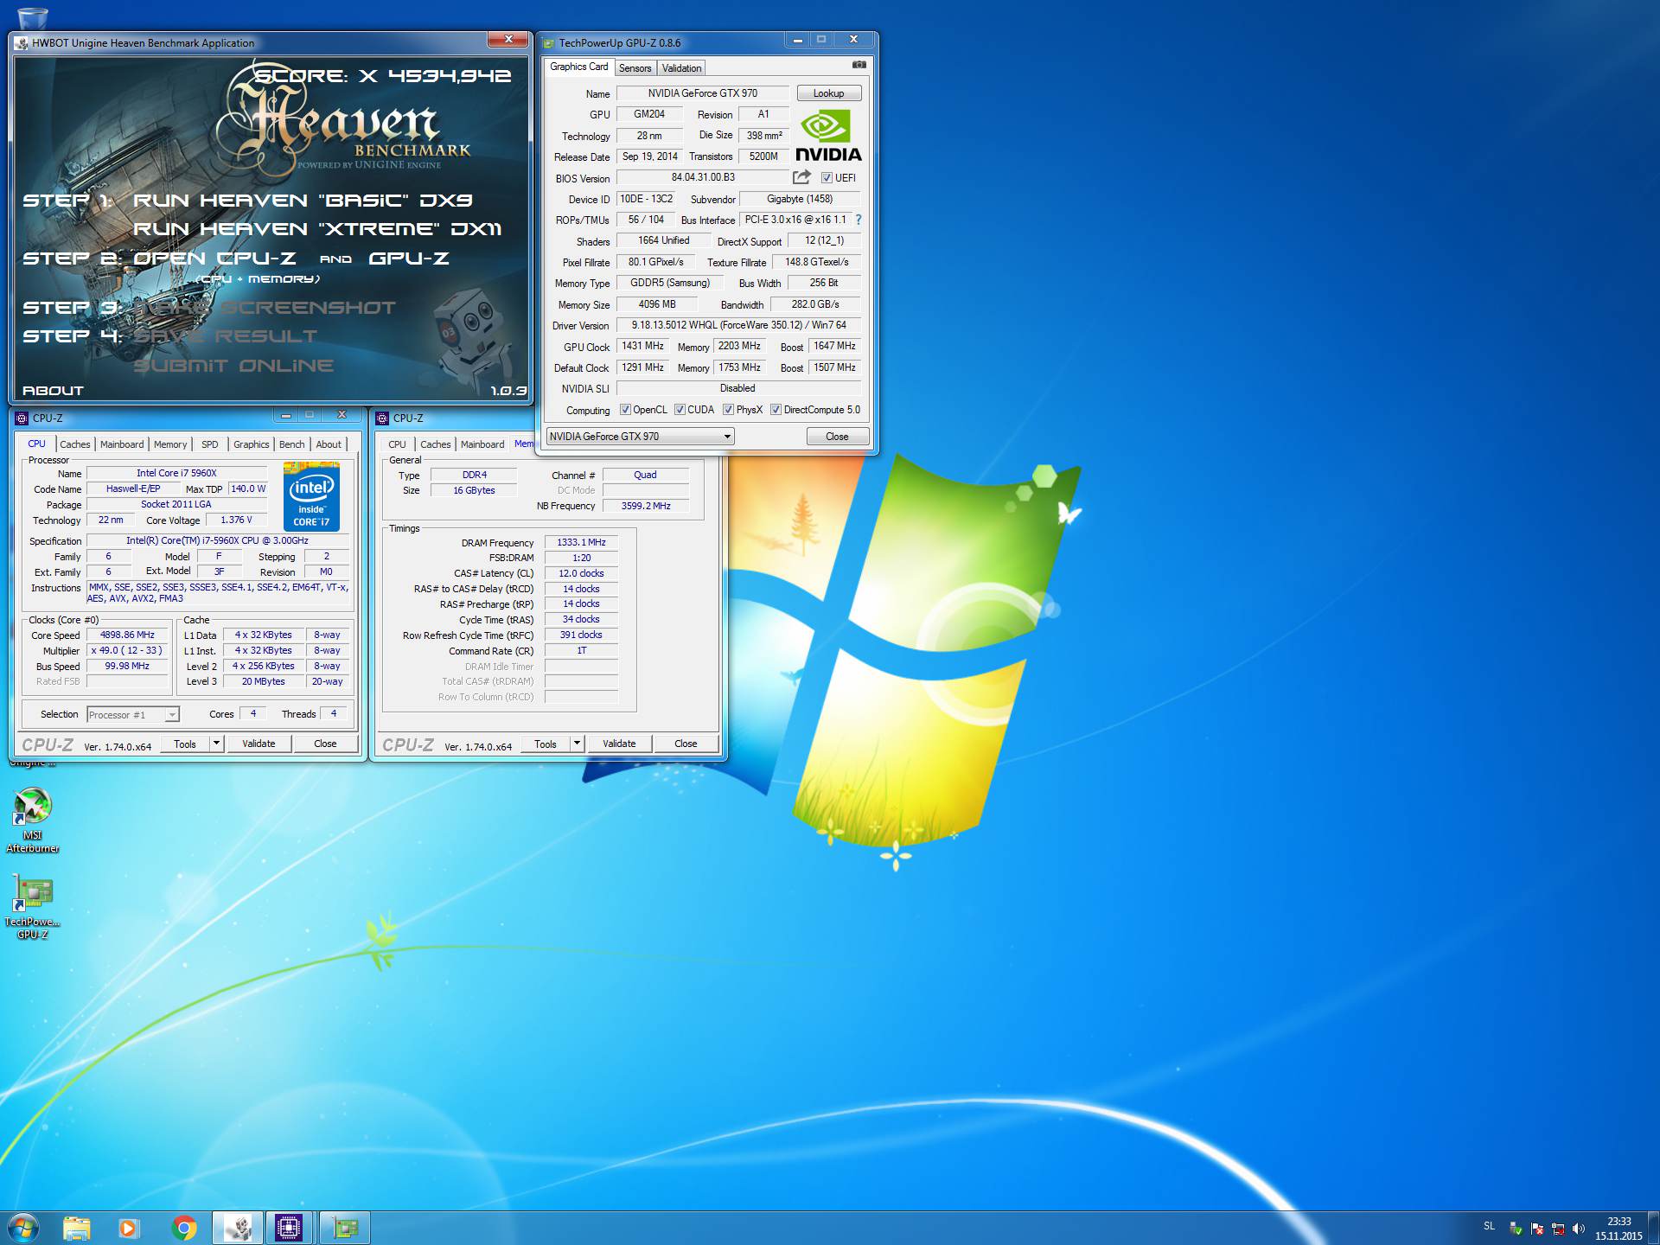1660x1245 pixels.
Task: Open the Action Center flag tray icon
Action: point(1537,1228)
